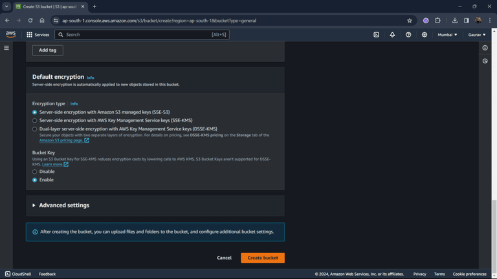
Task: View site information icon in address bar
Action: pyautogui.click(x=56, y=21)
